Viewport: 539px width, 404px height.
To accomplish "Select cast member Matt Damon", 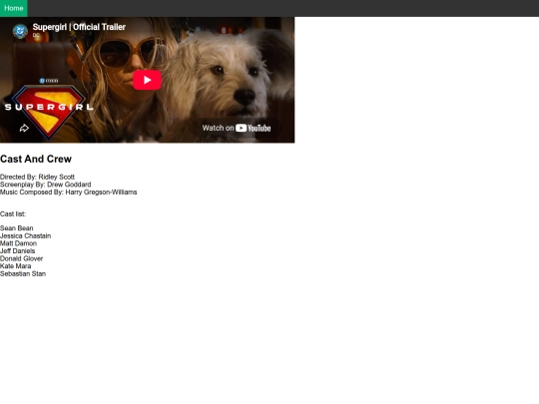I will 18,243.
